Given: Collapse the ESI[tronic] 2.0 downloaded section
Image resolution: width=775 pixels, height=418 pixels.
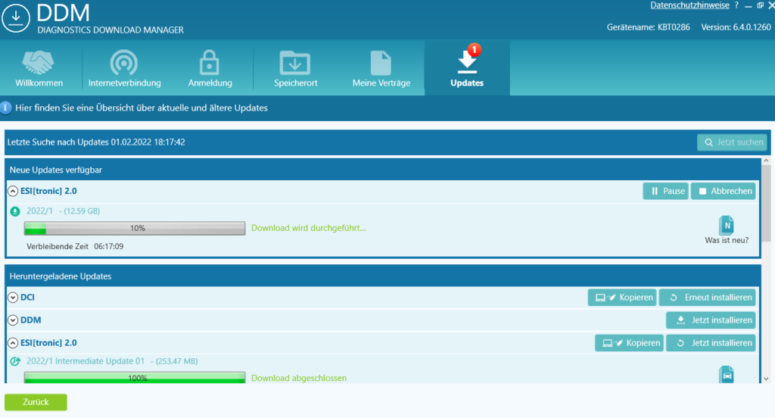Looking at the screenshot, I should tap(13, 343).
